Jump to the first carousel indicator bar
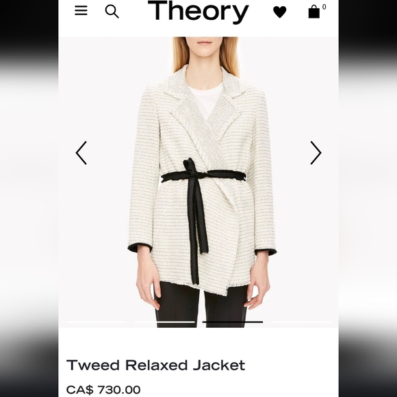Image resolution: width=397 pixels, height=397 pixels. pyautogui.click(x=97, y=322)
